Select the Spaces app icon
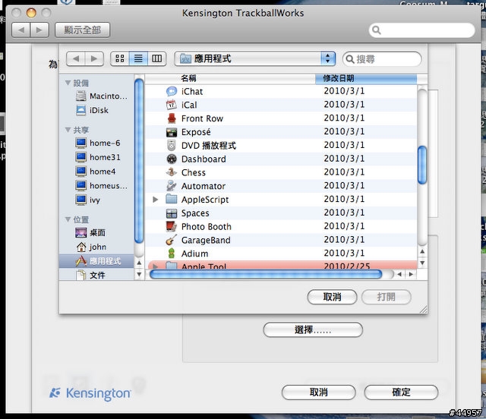The image size is (486, 419). tap(172, 213)
